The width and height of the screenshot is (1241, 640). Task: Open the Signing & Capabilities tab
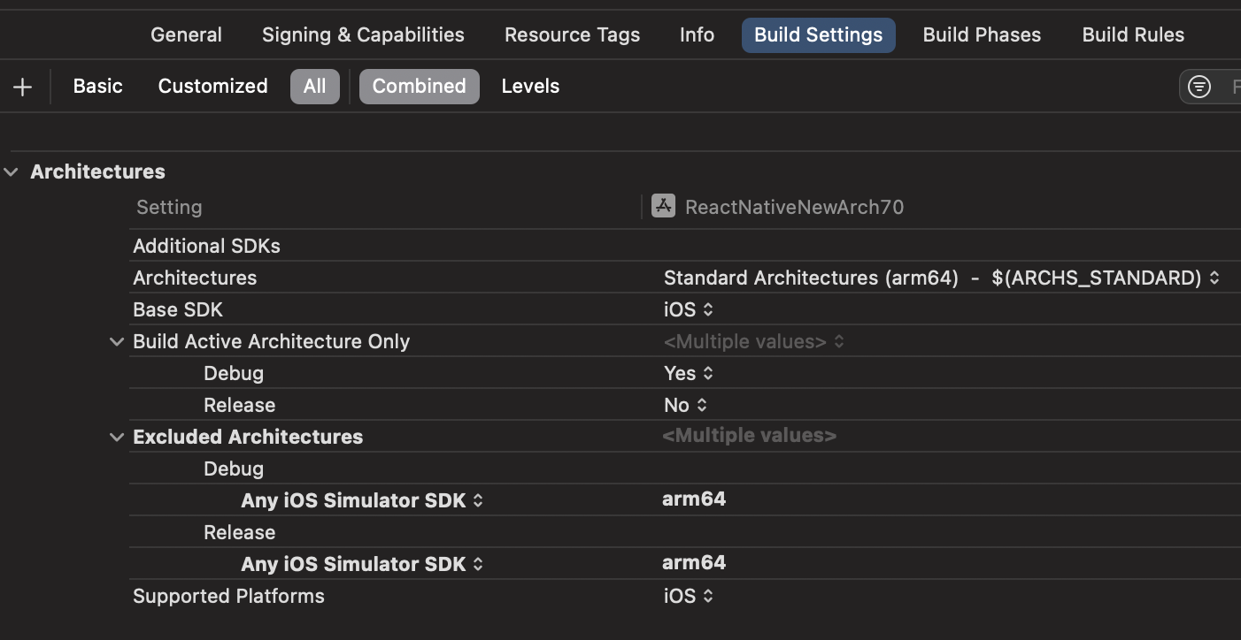tap(362, 34)
